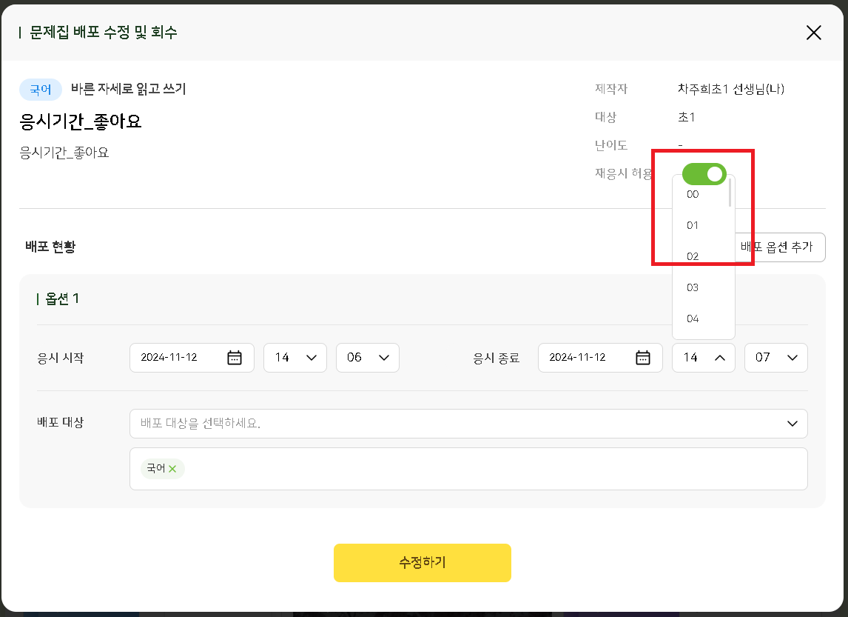Select hour 00 from the list
The height and width of the screenshot is (617, 848).
(x=693, y=195)
